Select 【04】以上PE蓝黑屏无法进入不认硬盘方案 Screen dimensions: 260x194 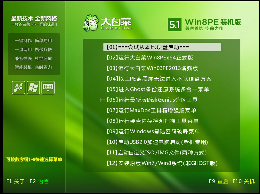159,79
